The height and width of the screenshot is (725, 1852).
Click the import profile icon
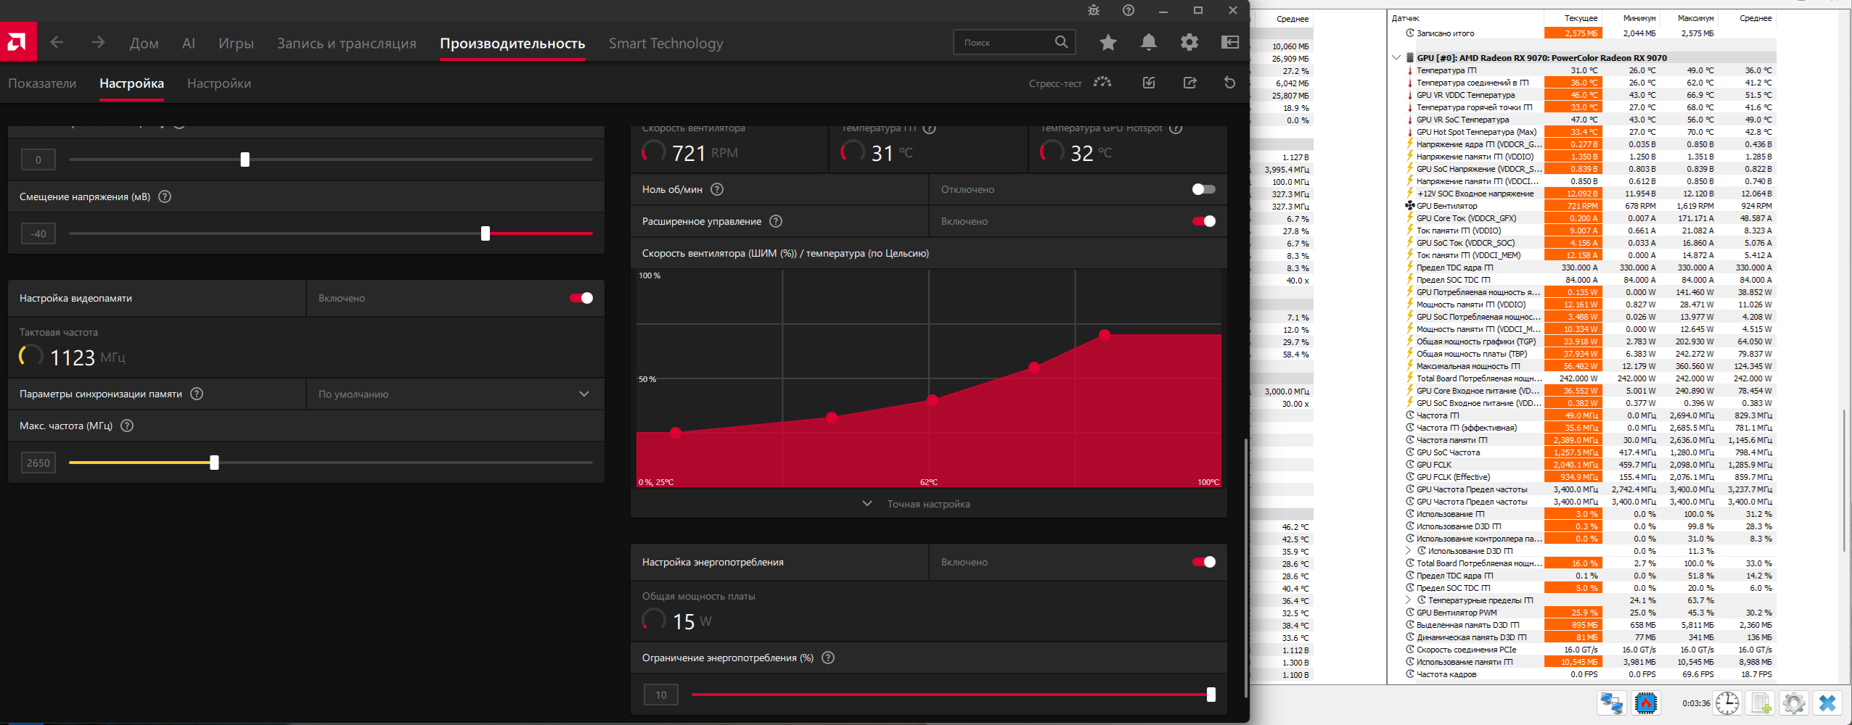pyautogui.click(x=1149, y=83)
